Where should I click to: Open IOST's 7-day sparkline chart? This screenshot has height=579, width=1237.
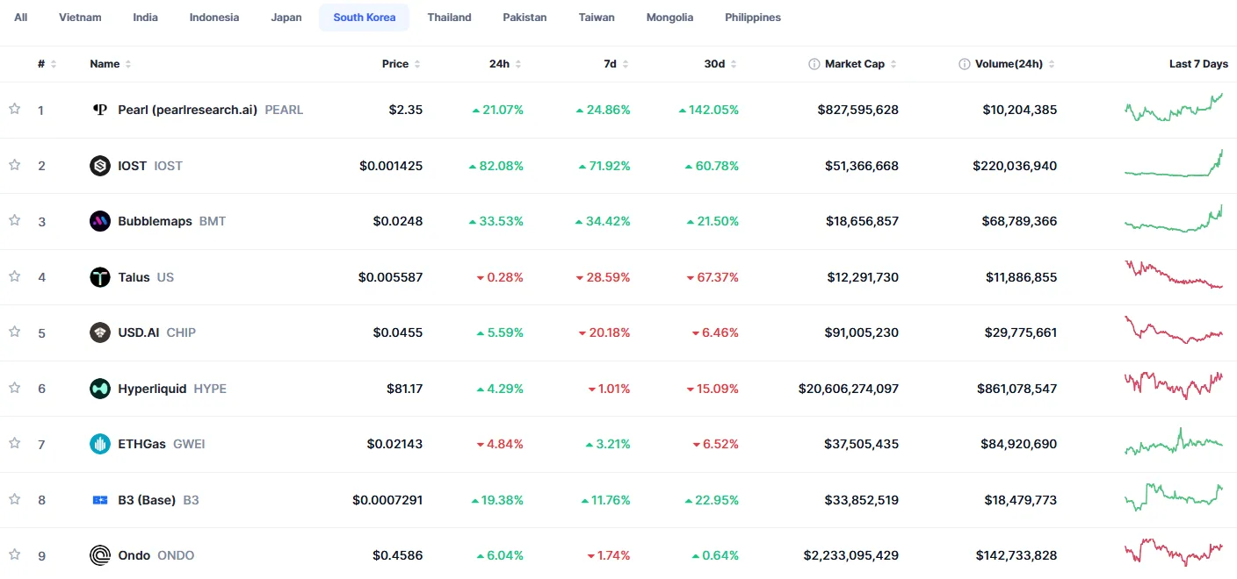pos(1174,163)
